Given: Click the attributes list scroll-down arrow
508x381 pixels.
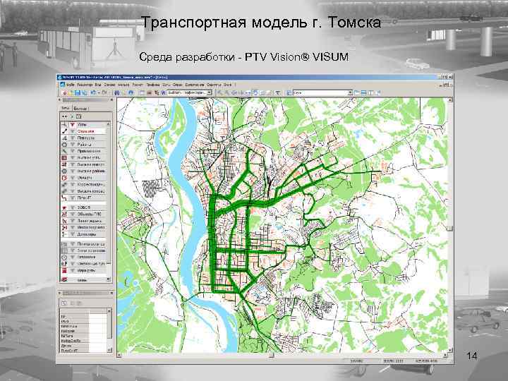Looking at the screenshot, I should [109, 350].
